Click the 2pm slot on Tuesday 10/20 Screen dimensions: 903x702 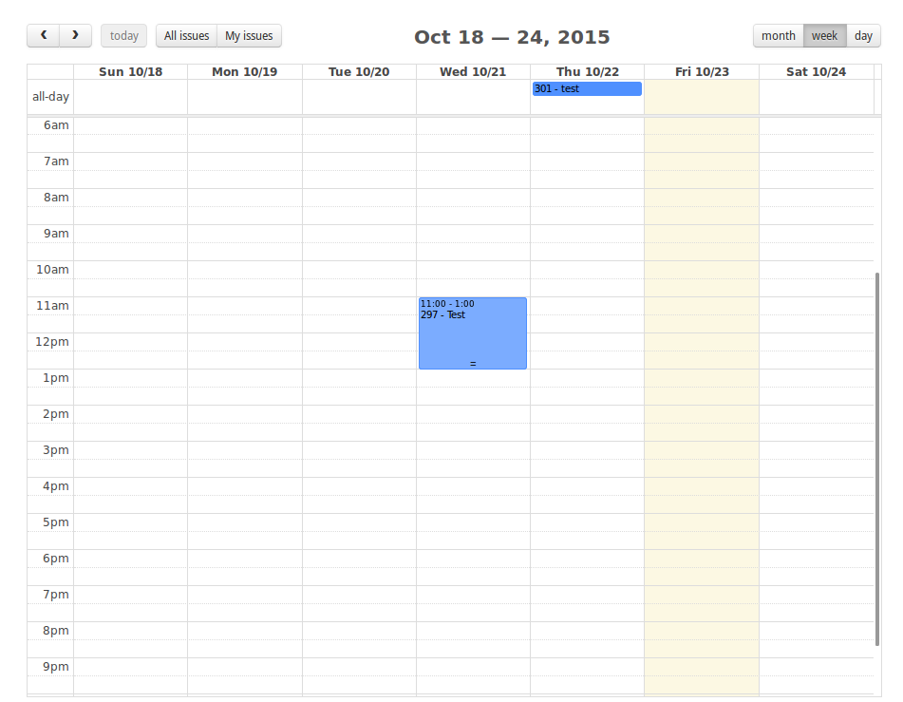tap(359, 414)
